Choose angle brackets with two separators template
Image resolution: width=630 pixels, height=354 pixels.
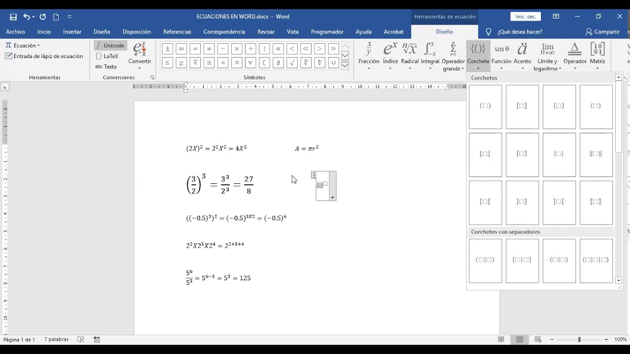pos(596,261)
